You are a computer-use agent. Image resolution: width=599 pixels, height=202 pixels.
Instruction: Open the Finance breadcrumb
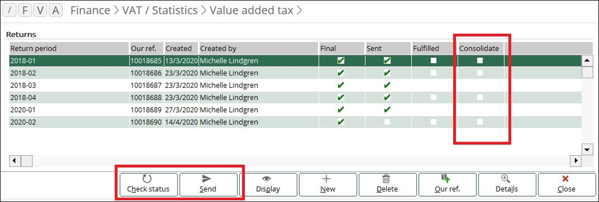[x=91, y=10]
